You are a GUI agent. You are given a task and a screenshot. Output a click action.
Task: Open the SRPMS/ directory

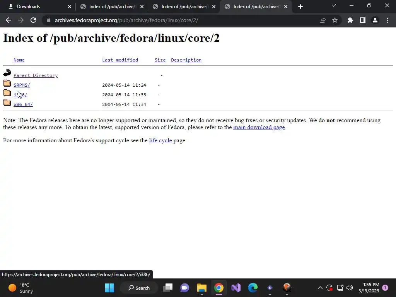[x=22, y=85]
